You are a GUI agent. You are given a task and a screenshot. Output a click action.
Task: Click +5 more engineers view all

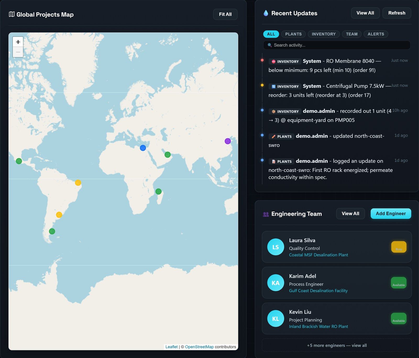(337, 345)
